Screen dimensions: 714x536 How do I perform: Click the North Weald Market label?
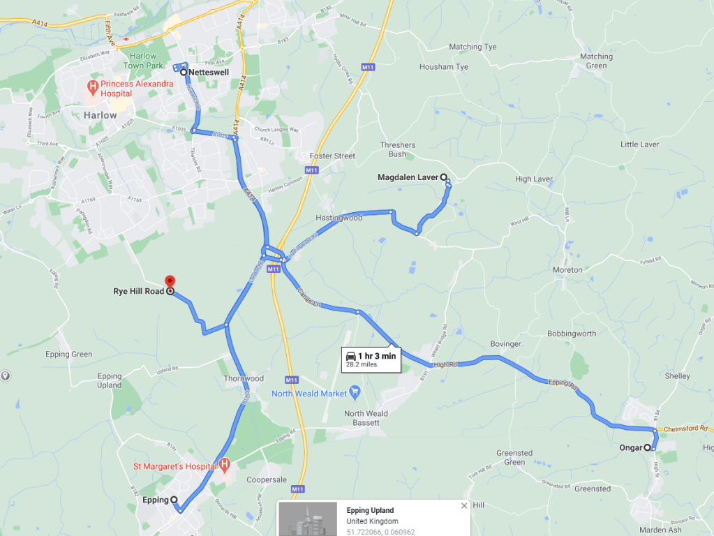click(x=309, y=394)
